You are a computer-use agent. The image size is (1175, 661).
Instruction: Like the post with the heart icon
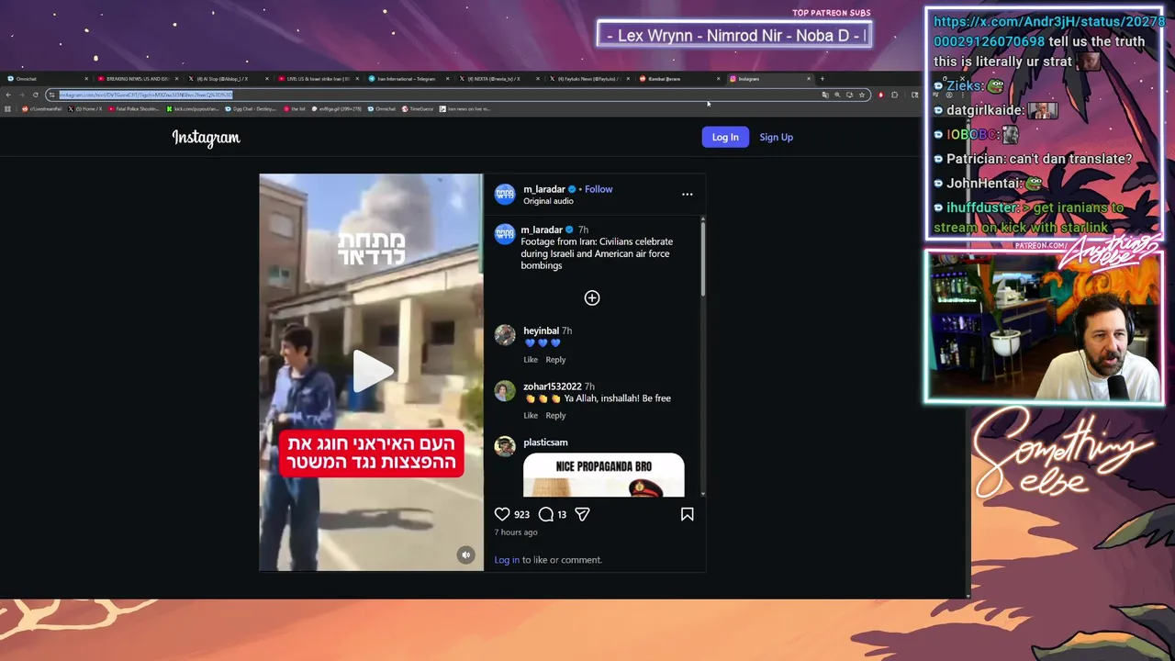click(502, 514)
